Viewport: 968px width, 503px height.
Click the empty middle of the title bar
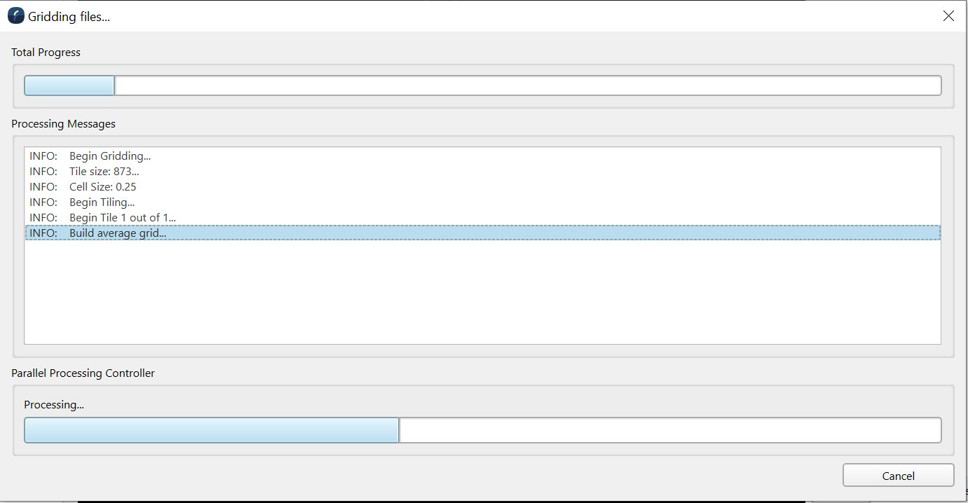[491, 16]
